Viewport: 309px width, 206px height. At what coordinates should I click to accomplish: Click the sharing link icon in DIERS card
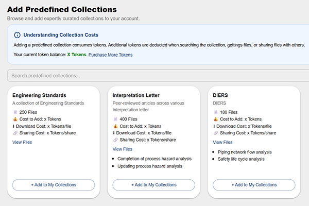coord(215,133)
